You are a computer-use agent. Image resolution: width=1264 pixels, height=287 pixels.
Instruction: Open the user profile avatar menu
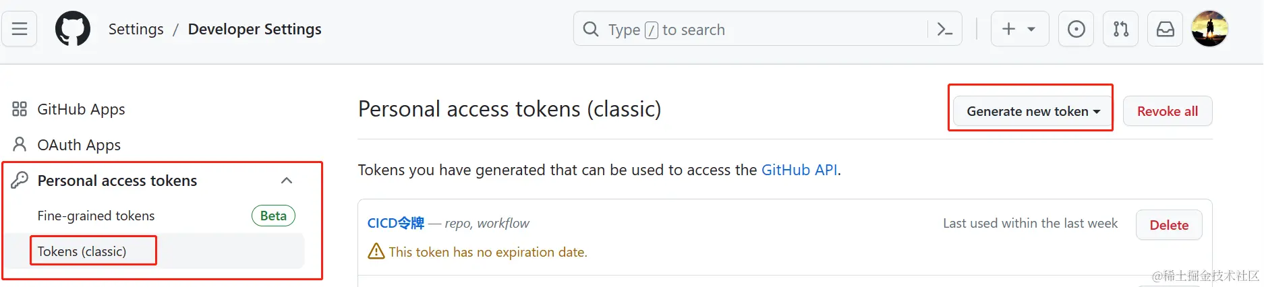1209,29
